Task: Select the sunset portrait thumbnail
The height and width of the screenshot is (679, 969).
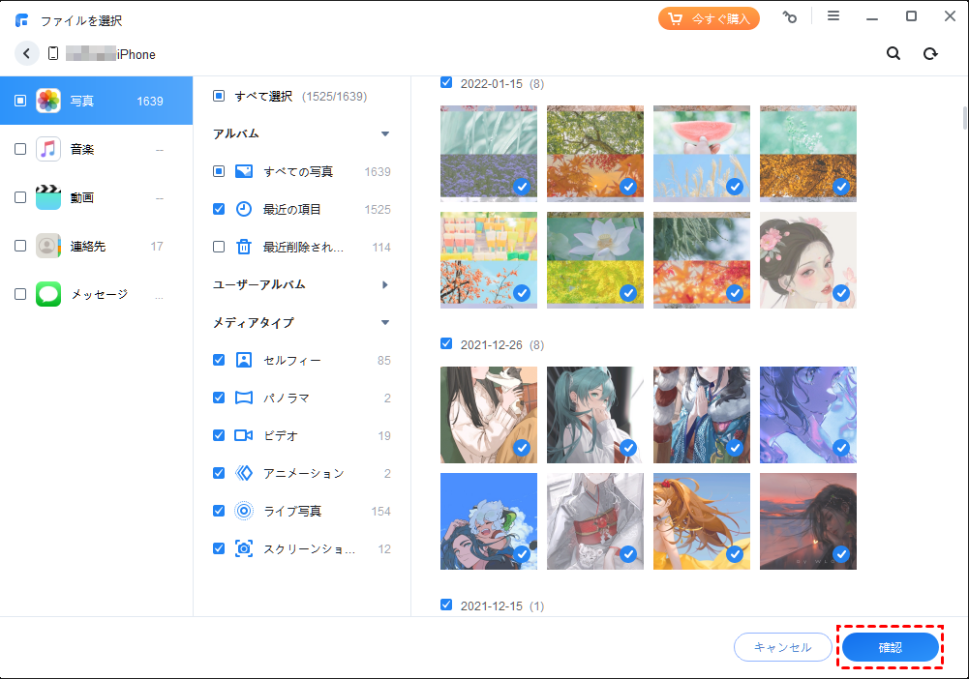Action: coord(808,521)
